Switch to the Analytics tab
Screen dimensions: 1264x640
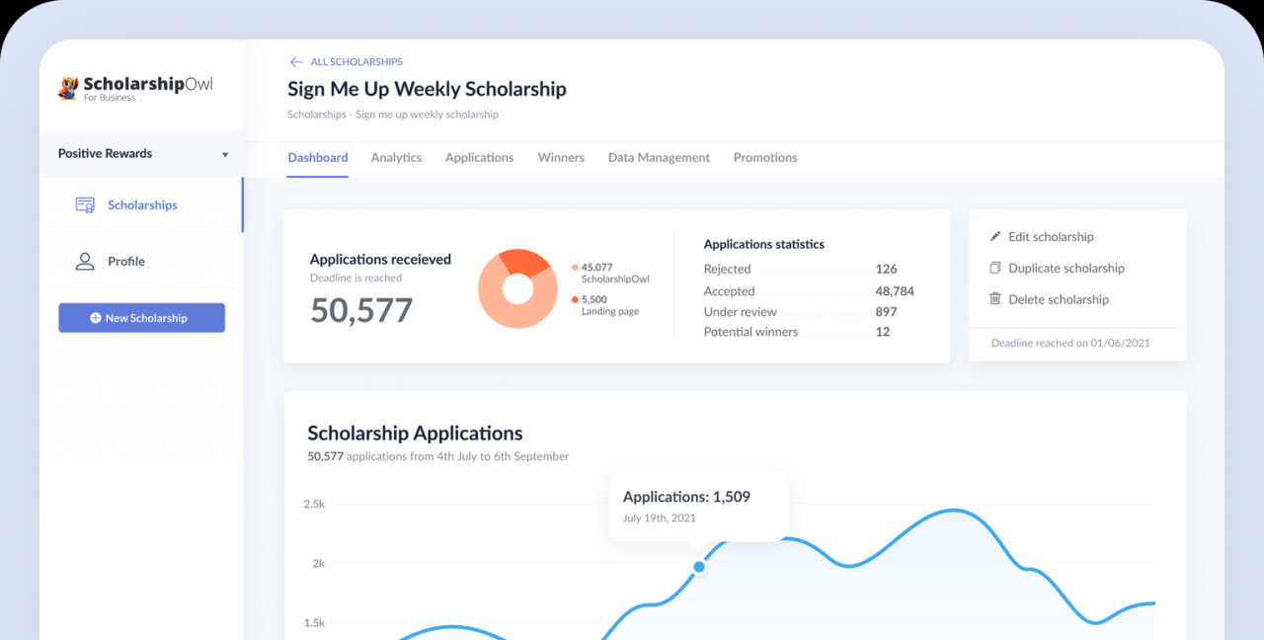(x=396, y=158)
